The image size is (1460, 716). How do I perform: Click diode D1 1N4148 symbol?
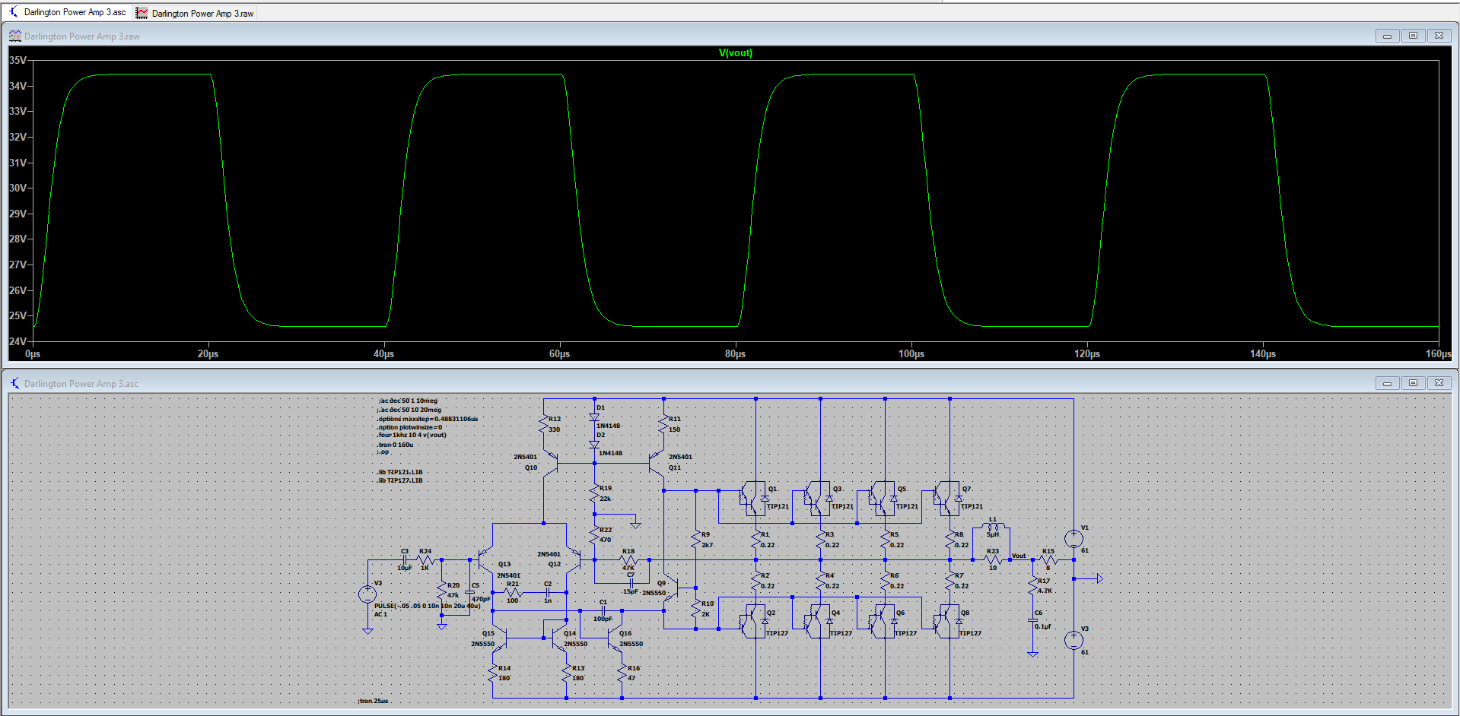click(x=594, y=417)
